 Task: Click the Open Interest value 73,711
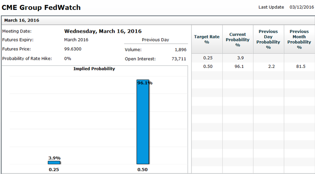[x=179, y=59]
